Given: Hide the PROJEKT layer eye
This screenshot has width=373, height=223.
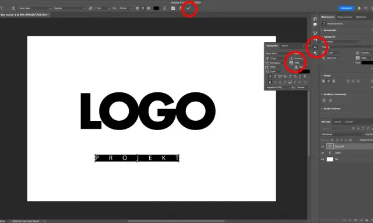Looking at the screenshot, I should tap(322, 147).
